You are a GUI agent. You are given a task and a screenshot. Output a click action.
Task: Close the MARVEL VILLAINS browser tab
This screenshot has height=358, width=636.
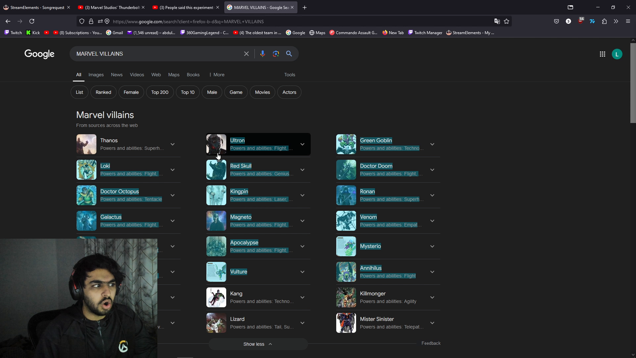[x=292, y=8]
